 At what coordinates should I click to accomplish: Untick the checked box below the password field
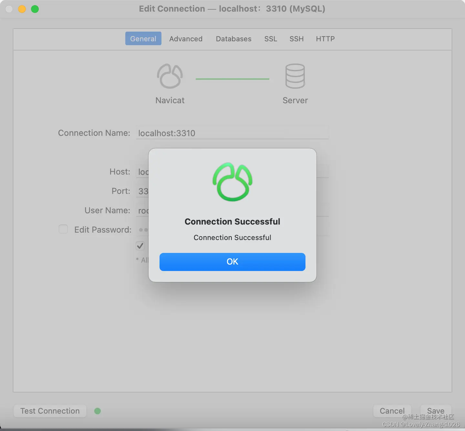tap(140, 246)
